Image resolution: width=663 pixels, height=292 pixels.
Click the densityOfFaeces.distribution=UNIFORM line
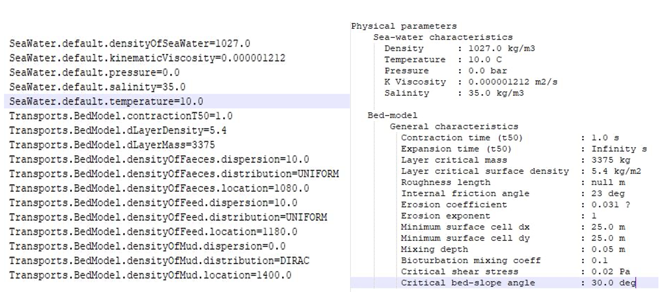174,174
